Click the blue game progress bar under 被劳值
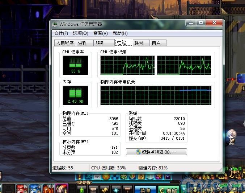Screen dimensions: 245x193 131,182
